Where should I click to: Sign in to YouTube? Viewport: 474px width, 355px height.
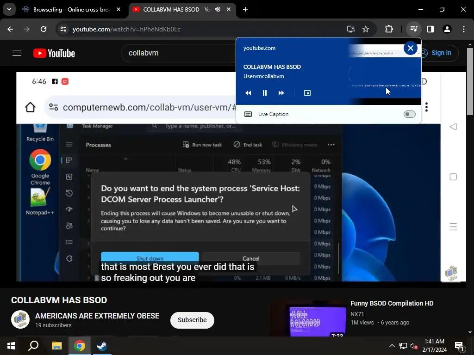(x=438, y=53)
